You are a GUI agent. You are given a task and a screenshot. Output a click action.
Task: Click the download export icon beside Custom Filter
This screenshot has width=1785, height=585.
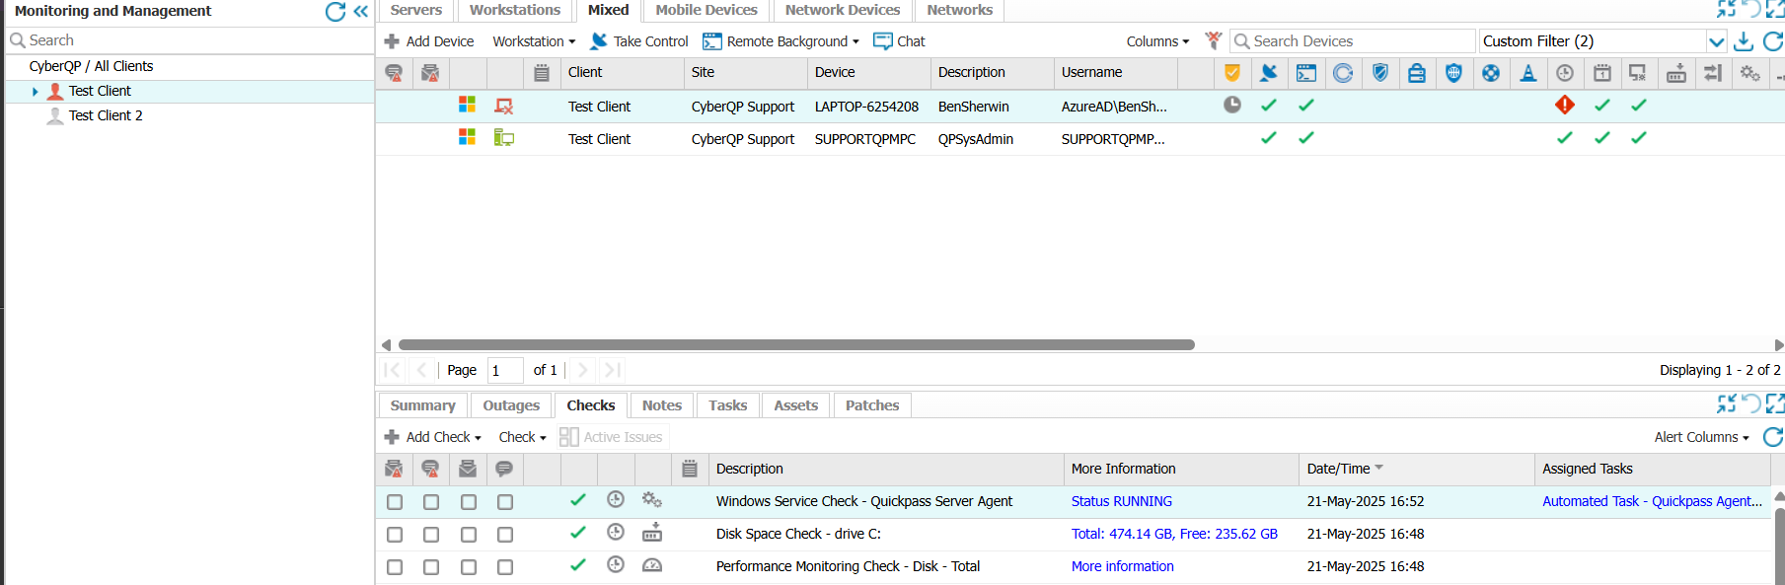coord(1744,40)
